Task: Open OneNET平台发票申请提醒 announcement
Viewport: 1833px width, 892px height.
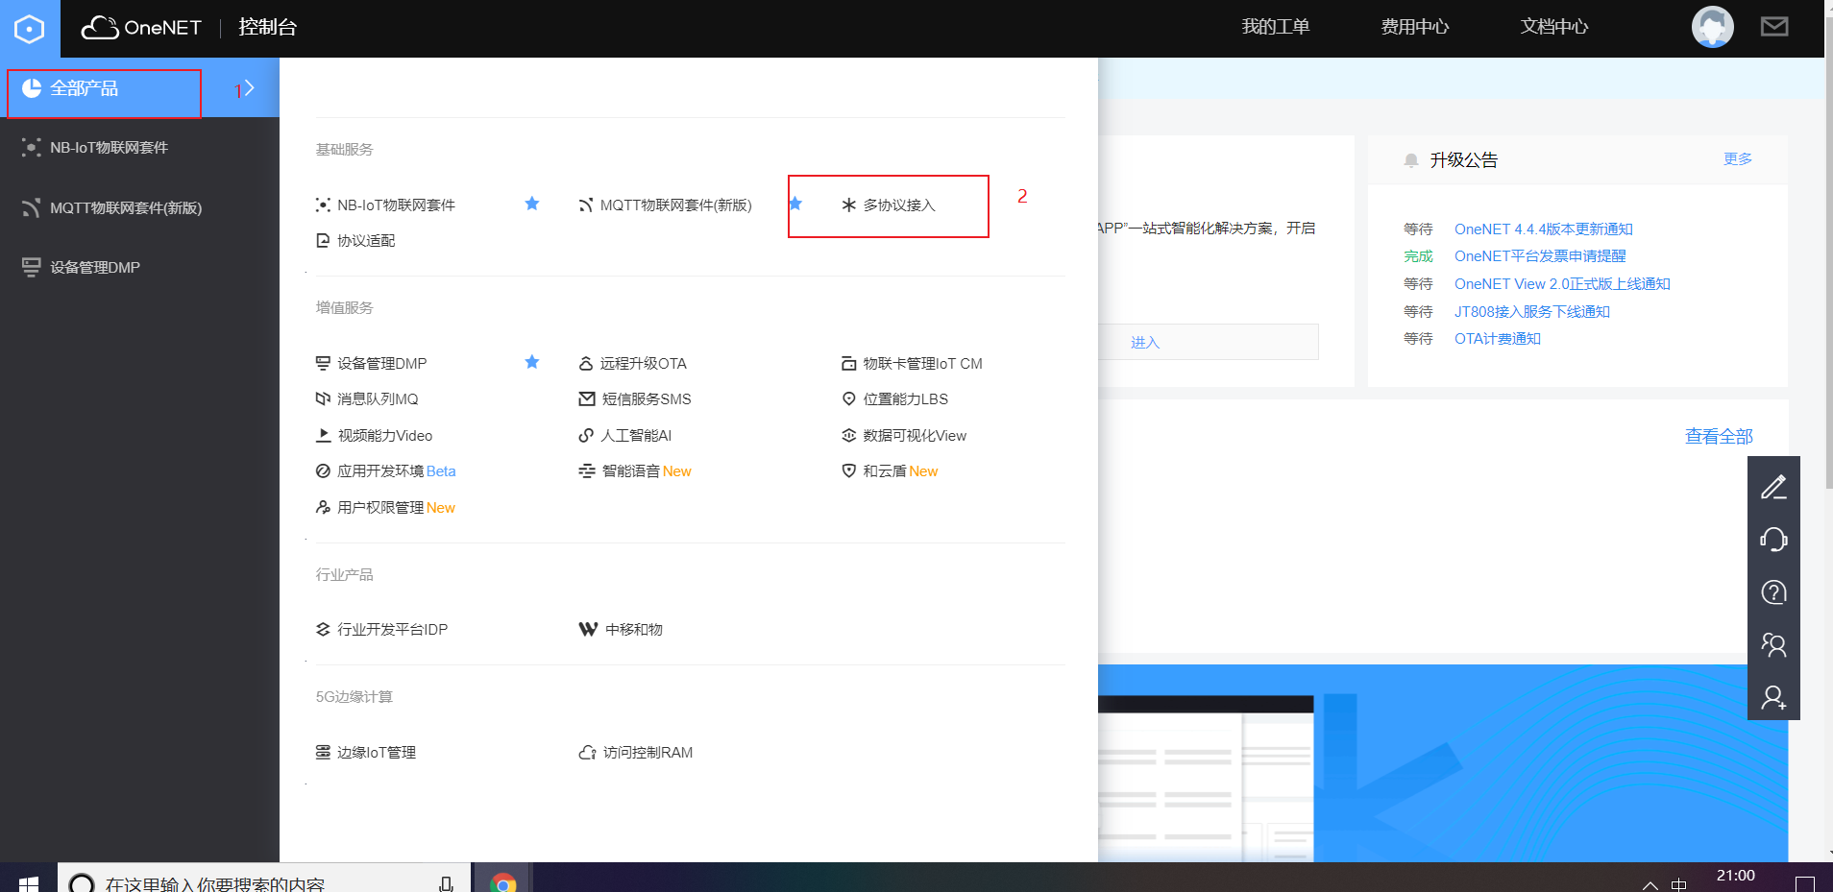Action: [x=1540, y=256]
